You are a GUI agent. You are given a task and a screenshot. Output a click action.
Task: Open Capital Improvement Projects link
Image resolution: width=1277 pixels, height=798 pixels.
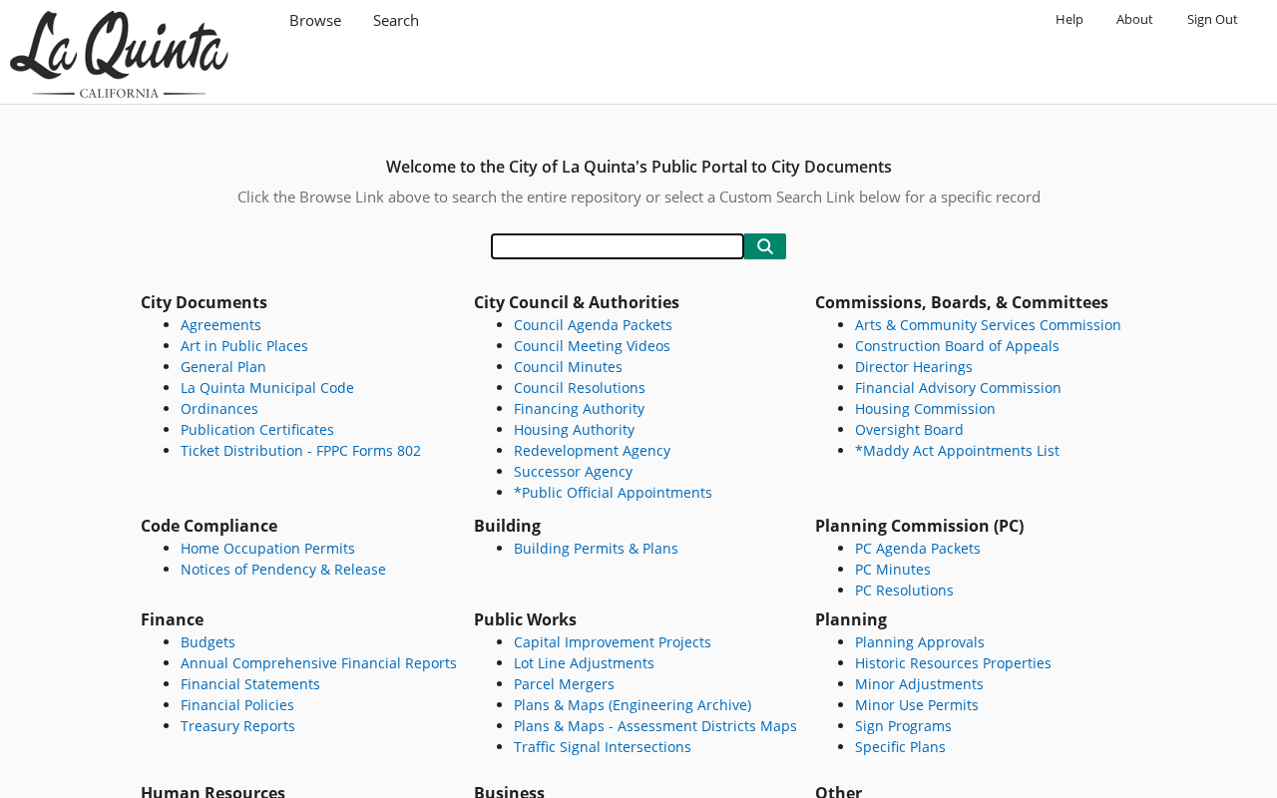click(613, 642)
